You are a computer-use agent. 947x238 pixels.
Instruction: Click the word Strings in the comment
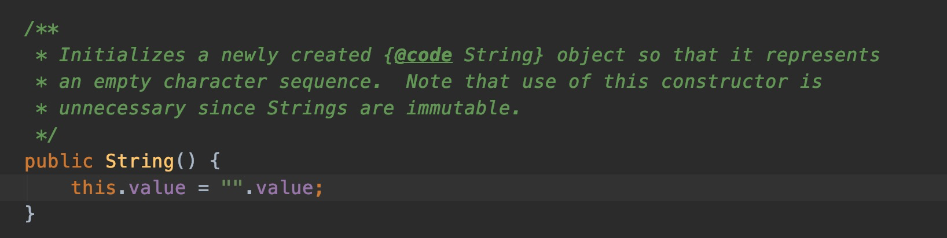(x=307, y=108)
